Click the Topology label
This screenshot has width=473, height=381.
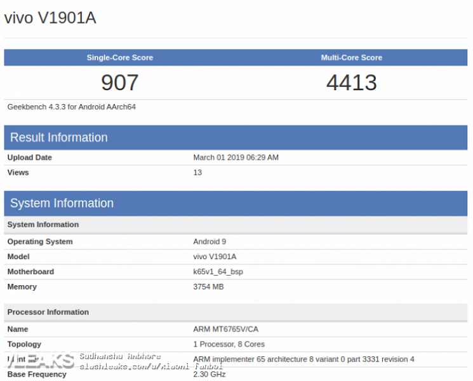coord(24,344)
